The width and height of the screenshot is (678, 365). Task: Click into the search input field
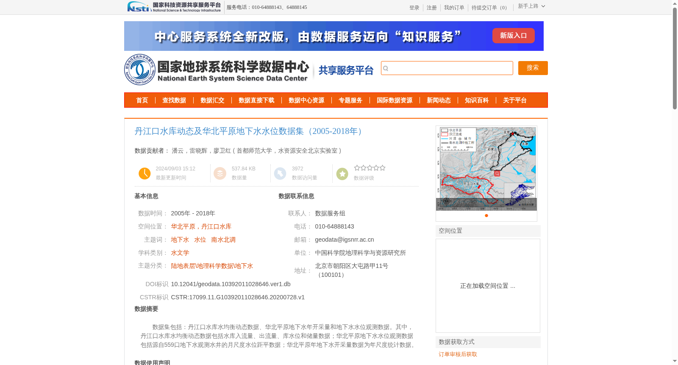click(447, 68)
